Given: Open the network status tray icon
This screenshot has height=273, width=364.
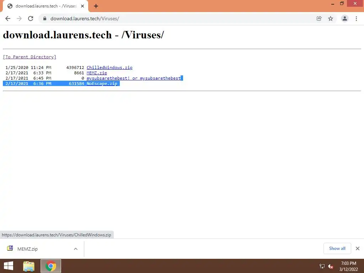Looking at the screenshot, I should coord(322,266).
